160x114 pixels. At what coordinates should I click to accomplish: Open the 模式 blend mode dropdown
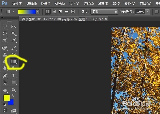click(x=104, y=12)
